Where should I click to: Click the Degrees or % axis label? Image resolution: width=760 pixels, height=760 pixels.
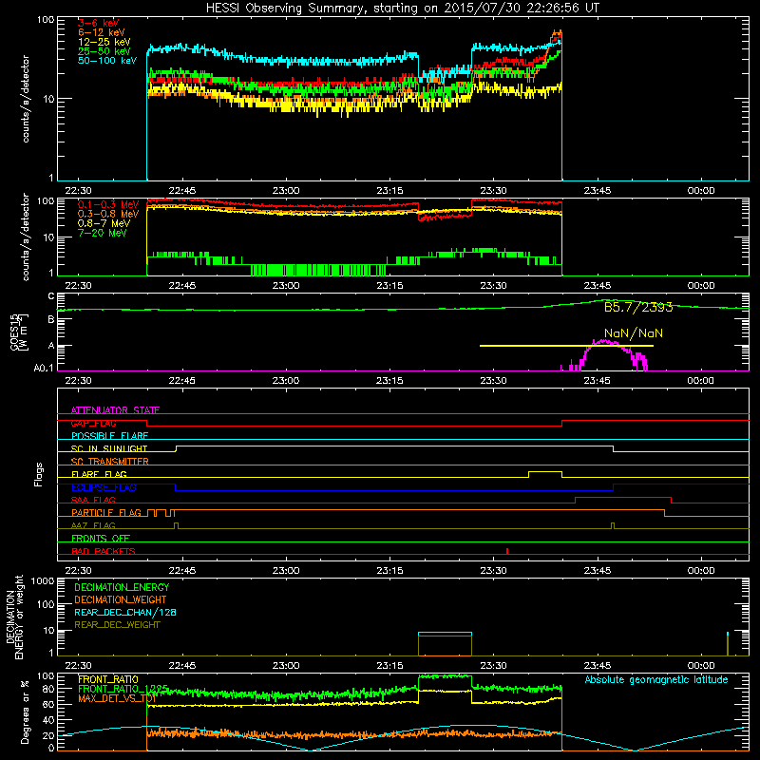(x=25, y=712)
